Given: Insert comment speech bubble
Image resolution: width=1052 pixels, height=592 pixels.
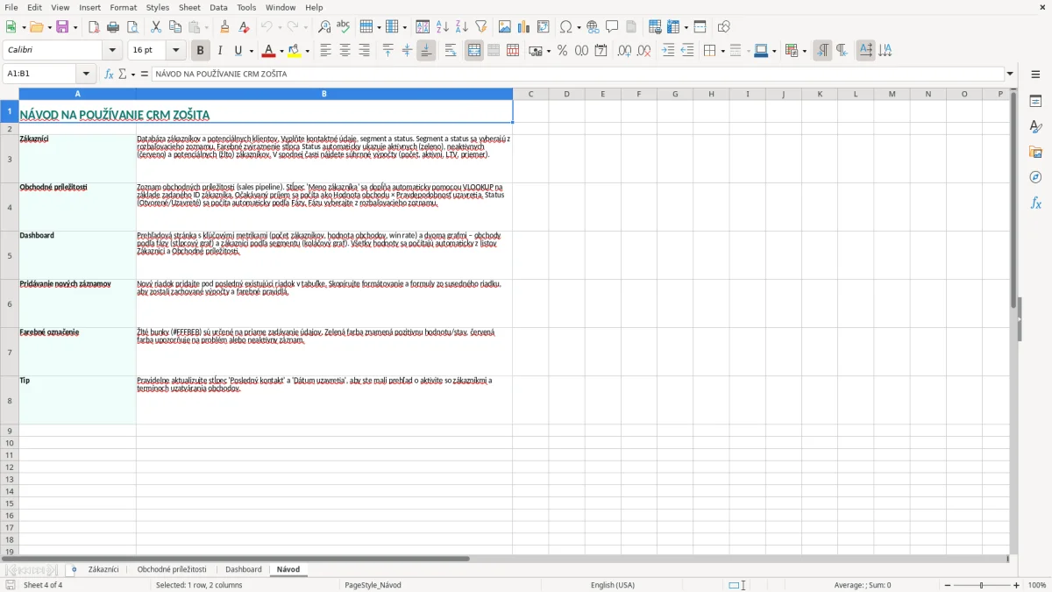Looking at the screenshot, I should (x=612, y=27).
